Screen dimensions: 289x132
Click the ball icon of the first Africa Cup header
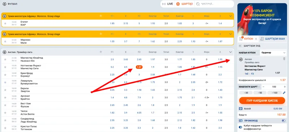pos(5,16)
